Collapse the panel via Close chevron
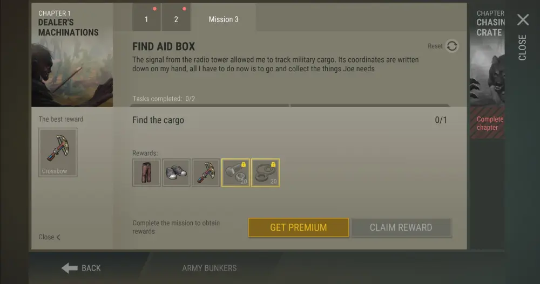This screenshot has height=284, width=540. [50, 237]
